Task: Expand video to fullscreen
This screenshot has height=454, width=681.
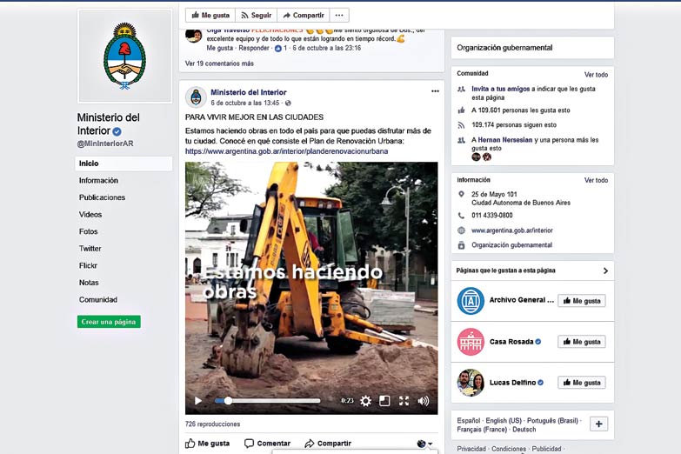Action: [x=404, y=401]
